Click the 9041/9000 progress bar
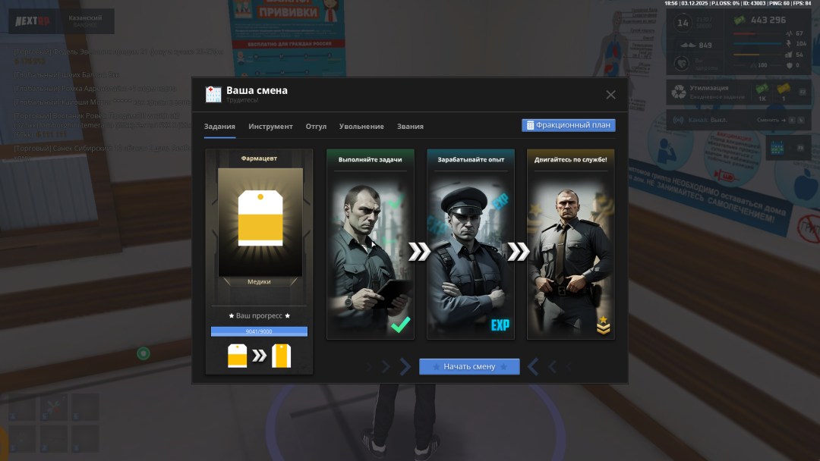 259,331
